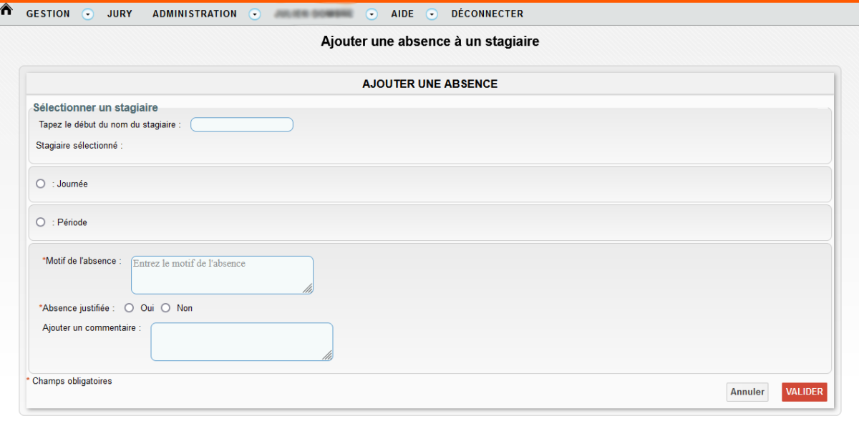This screenshot has height=436, width=859.
Task: Click the Ajouter un commentaire text box
Action: 241,342
